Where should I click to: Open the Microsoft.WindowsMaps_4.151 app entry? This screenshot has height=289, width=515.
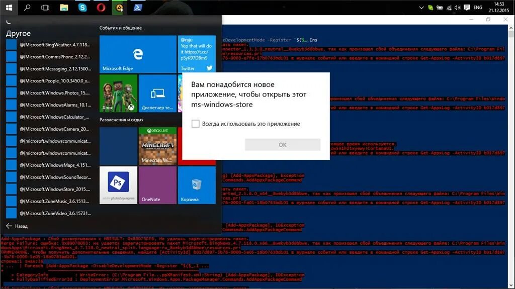(x=49, y=165)
